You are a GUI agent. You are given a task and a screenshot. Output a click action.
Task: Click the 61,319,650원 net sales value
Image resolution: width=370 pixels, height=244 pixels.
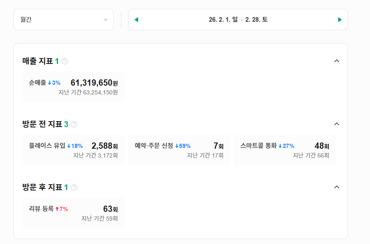[x=94, y=83]
